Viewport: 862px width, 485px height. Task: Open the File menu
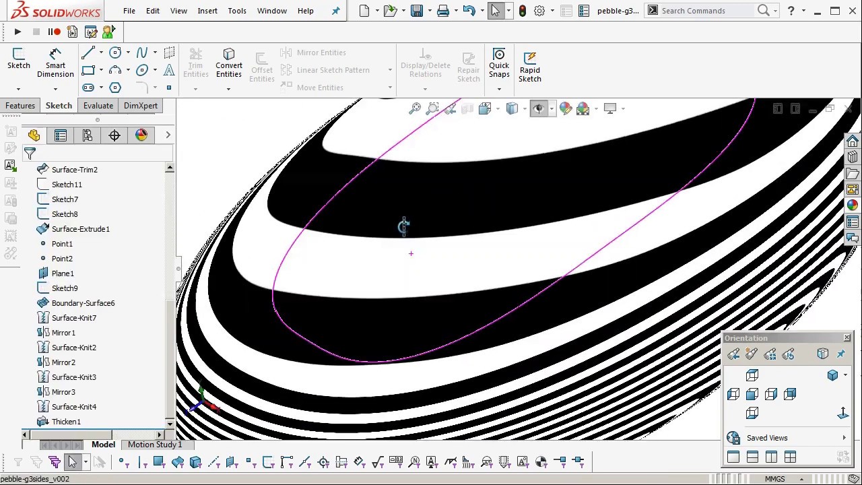(129, 11)
